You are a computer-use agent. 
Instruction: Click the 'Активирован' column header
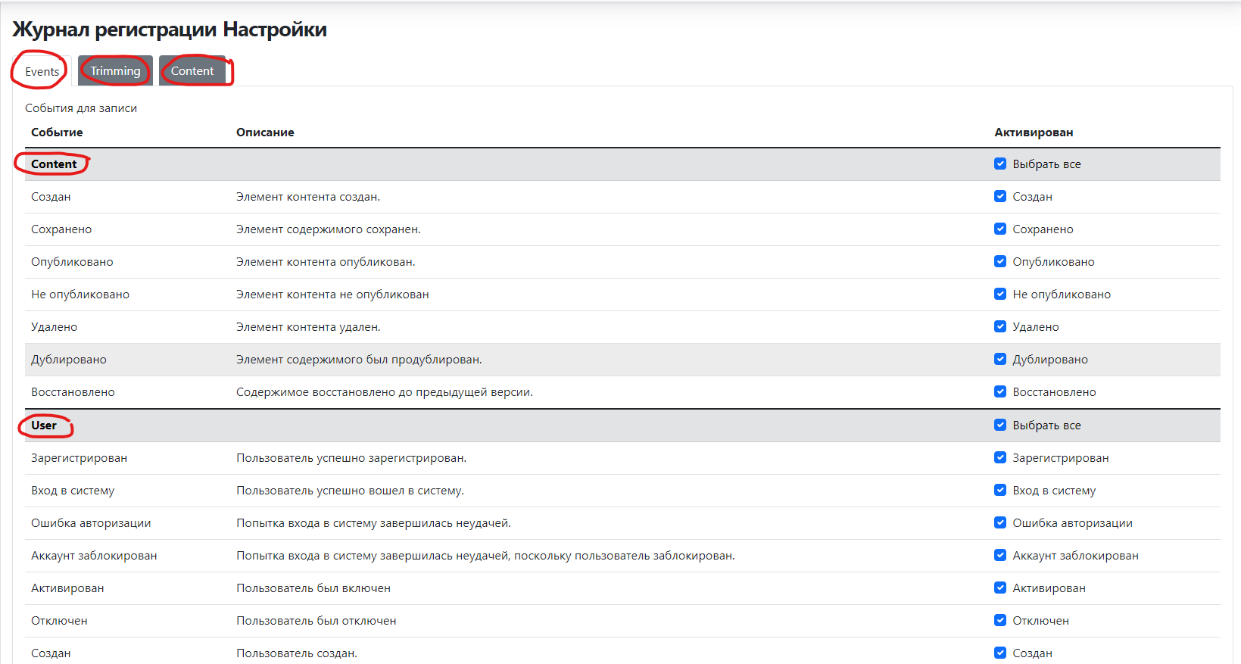point(1034,132)
